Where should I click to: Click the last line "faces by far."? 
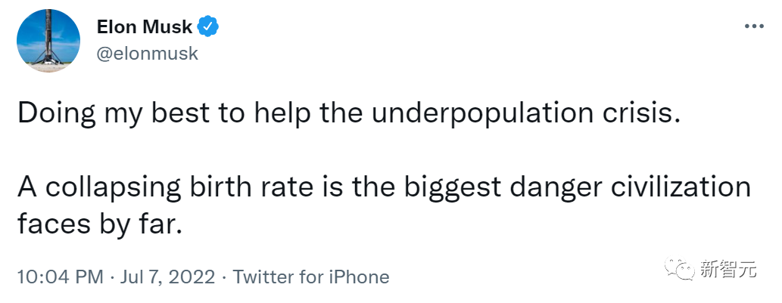[99, 223]
